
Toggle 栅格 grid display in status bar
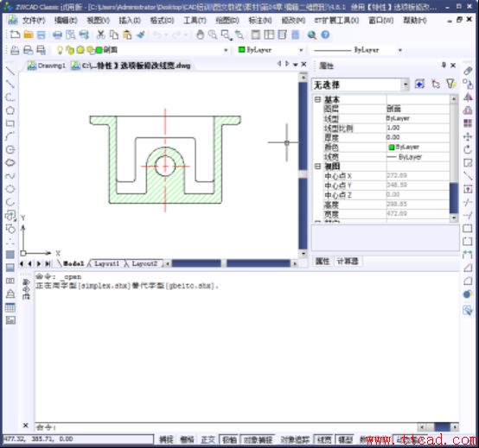click(187, 439)
